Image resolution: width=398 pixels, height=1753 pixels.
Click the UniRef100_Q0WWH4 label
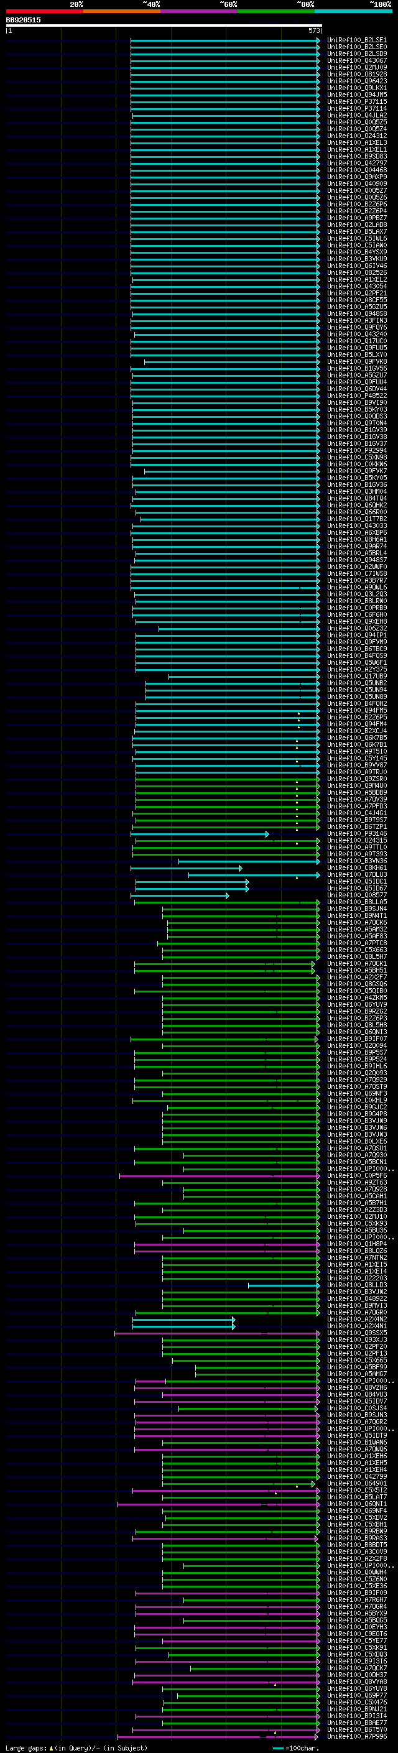click(x=357, y=1572)
